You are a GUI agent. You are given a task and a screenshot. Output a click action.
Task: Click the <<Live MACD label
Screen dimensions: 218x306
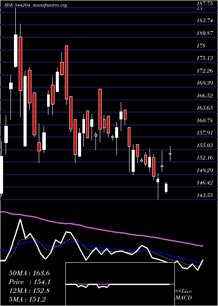(x=184, y=295)
